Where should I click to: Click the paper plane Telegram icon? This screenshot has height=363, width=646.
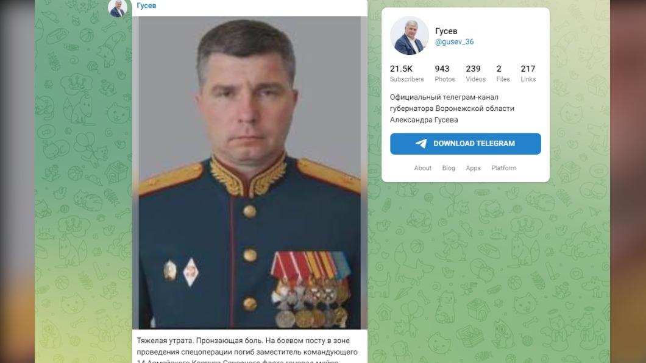[421, 143]
